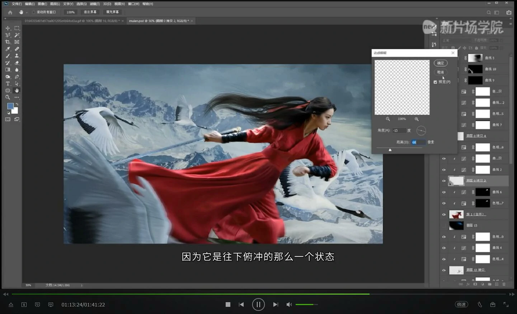The image size is (517, 314).
Task: Hide the 曲线 6 layer
Action: pyautogui.click(x=444, y=192)
